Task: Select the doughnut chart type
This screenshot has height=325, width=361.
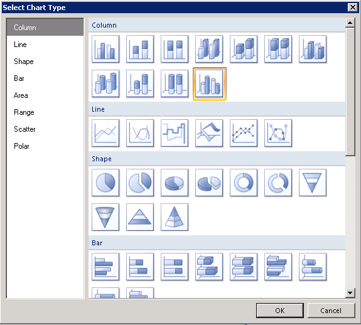Action: [x=244, y=183]
